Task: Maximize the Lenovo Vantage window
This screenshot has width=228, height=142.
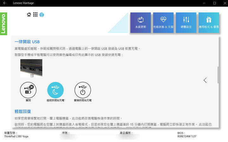Action: click(x=214, y=3)
